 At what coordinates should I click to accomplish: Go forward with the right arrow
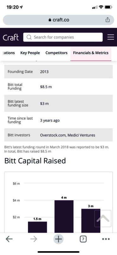pyautogui.click(x=34, y=239)
